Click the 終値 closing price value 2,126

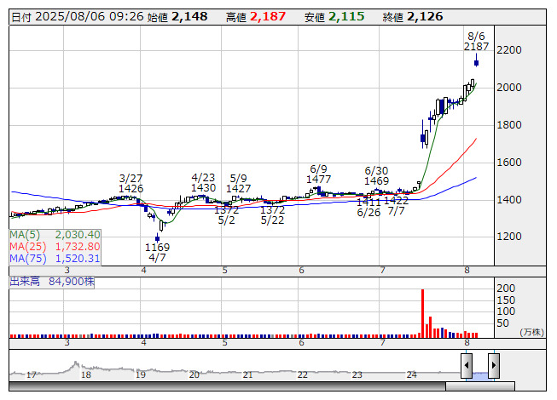pyautogui.click(x=425, y=16)
